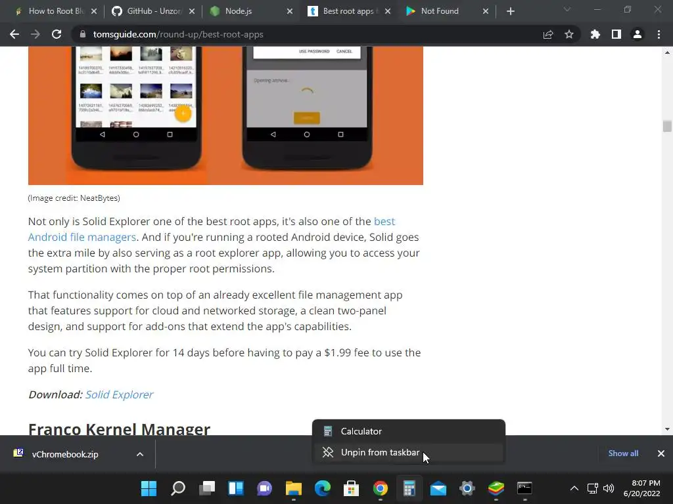The width and height of the screenshot is (673, 504).
Task: Open network status tray icon
Action: (593, 488)
